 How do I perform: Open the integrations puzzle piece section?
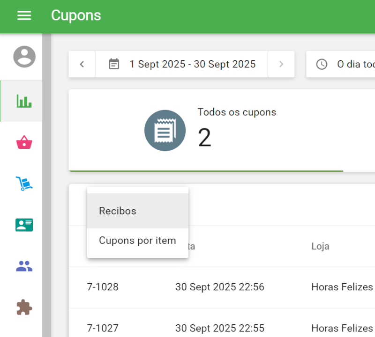(x=24, y=308)
